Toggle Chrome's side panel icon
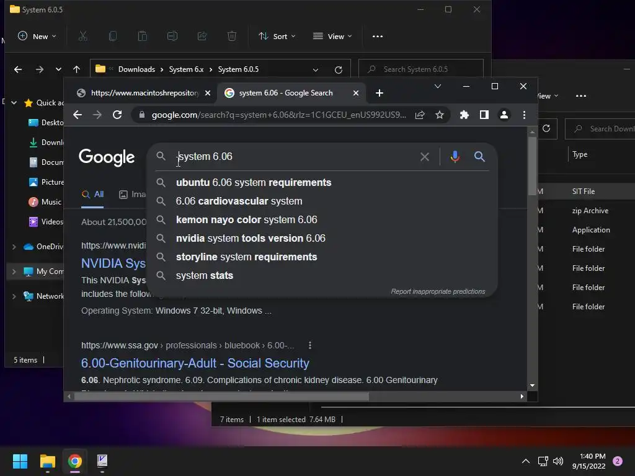Viewport: 635px width, 476px height. coord(484,115)
